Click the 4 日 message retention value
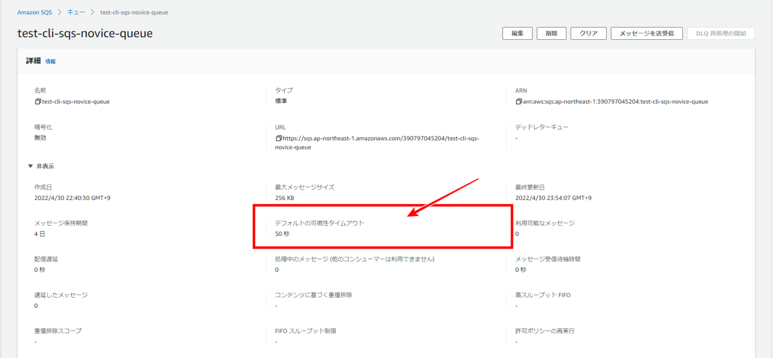This screenshot has height=358, width=773. [40, 234]
